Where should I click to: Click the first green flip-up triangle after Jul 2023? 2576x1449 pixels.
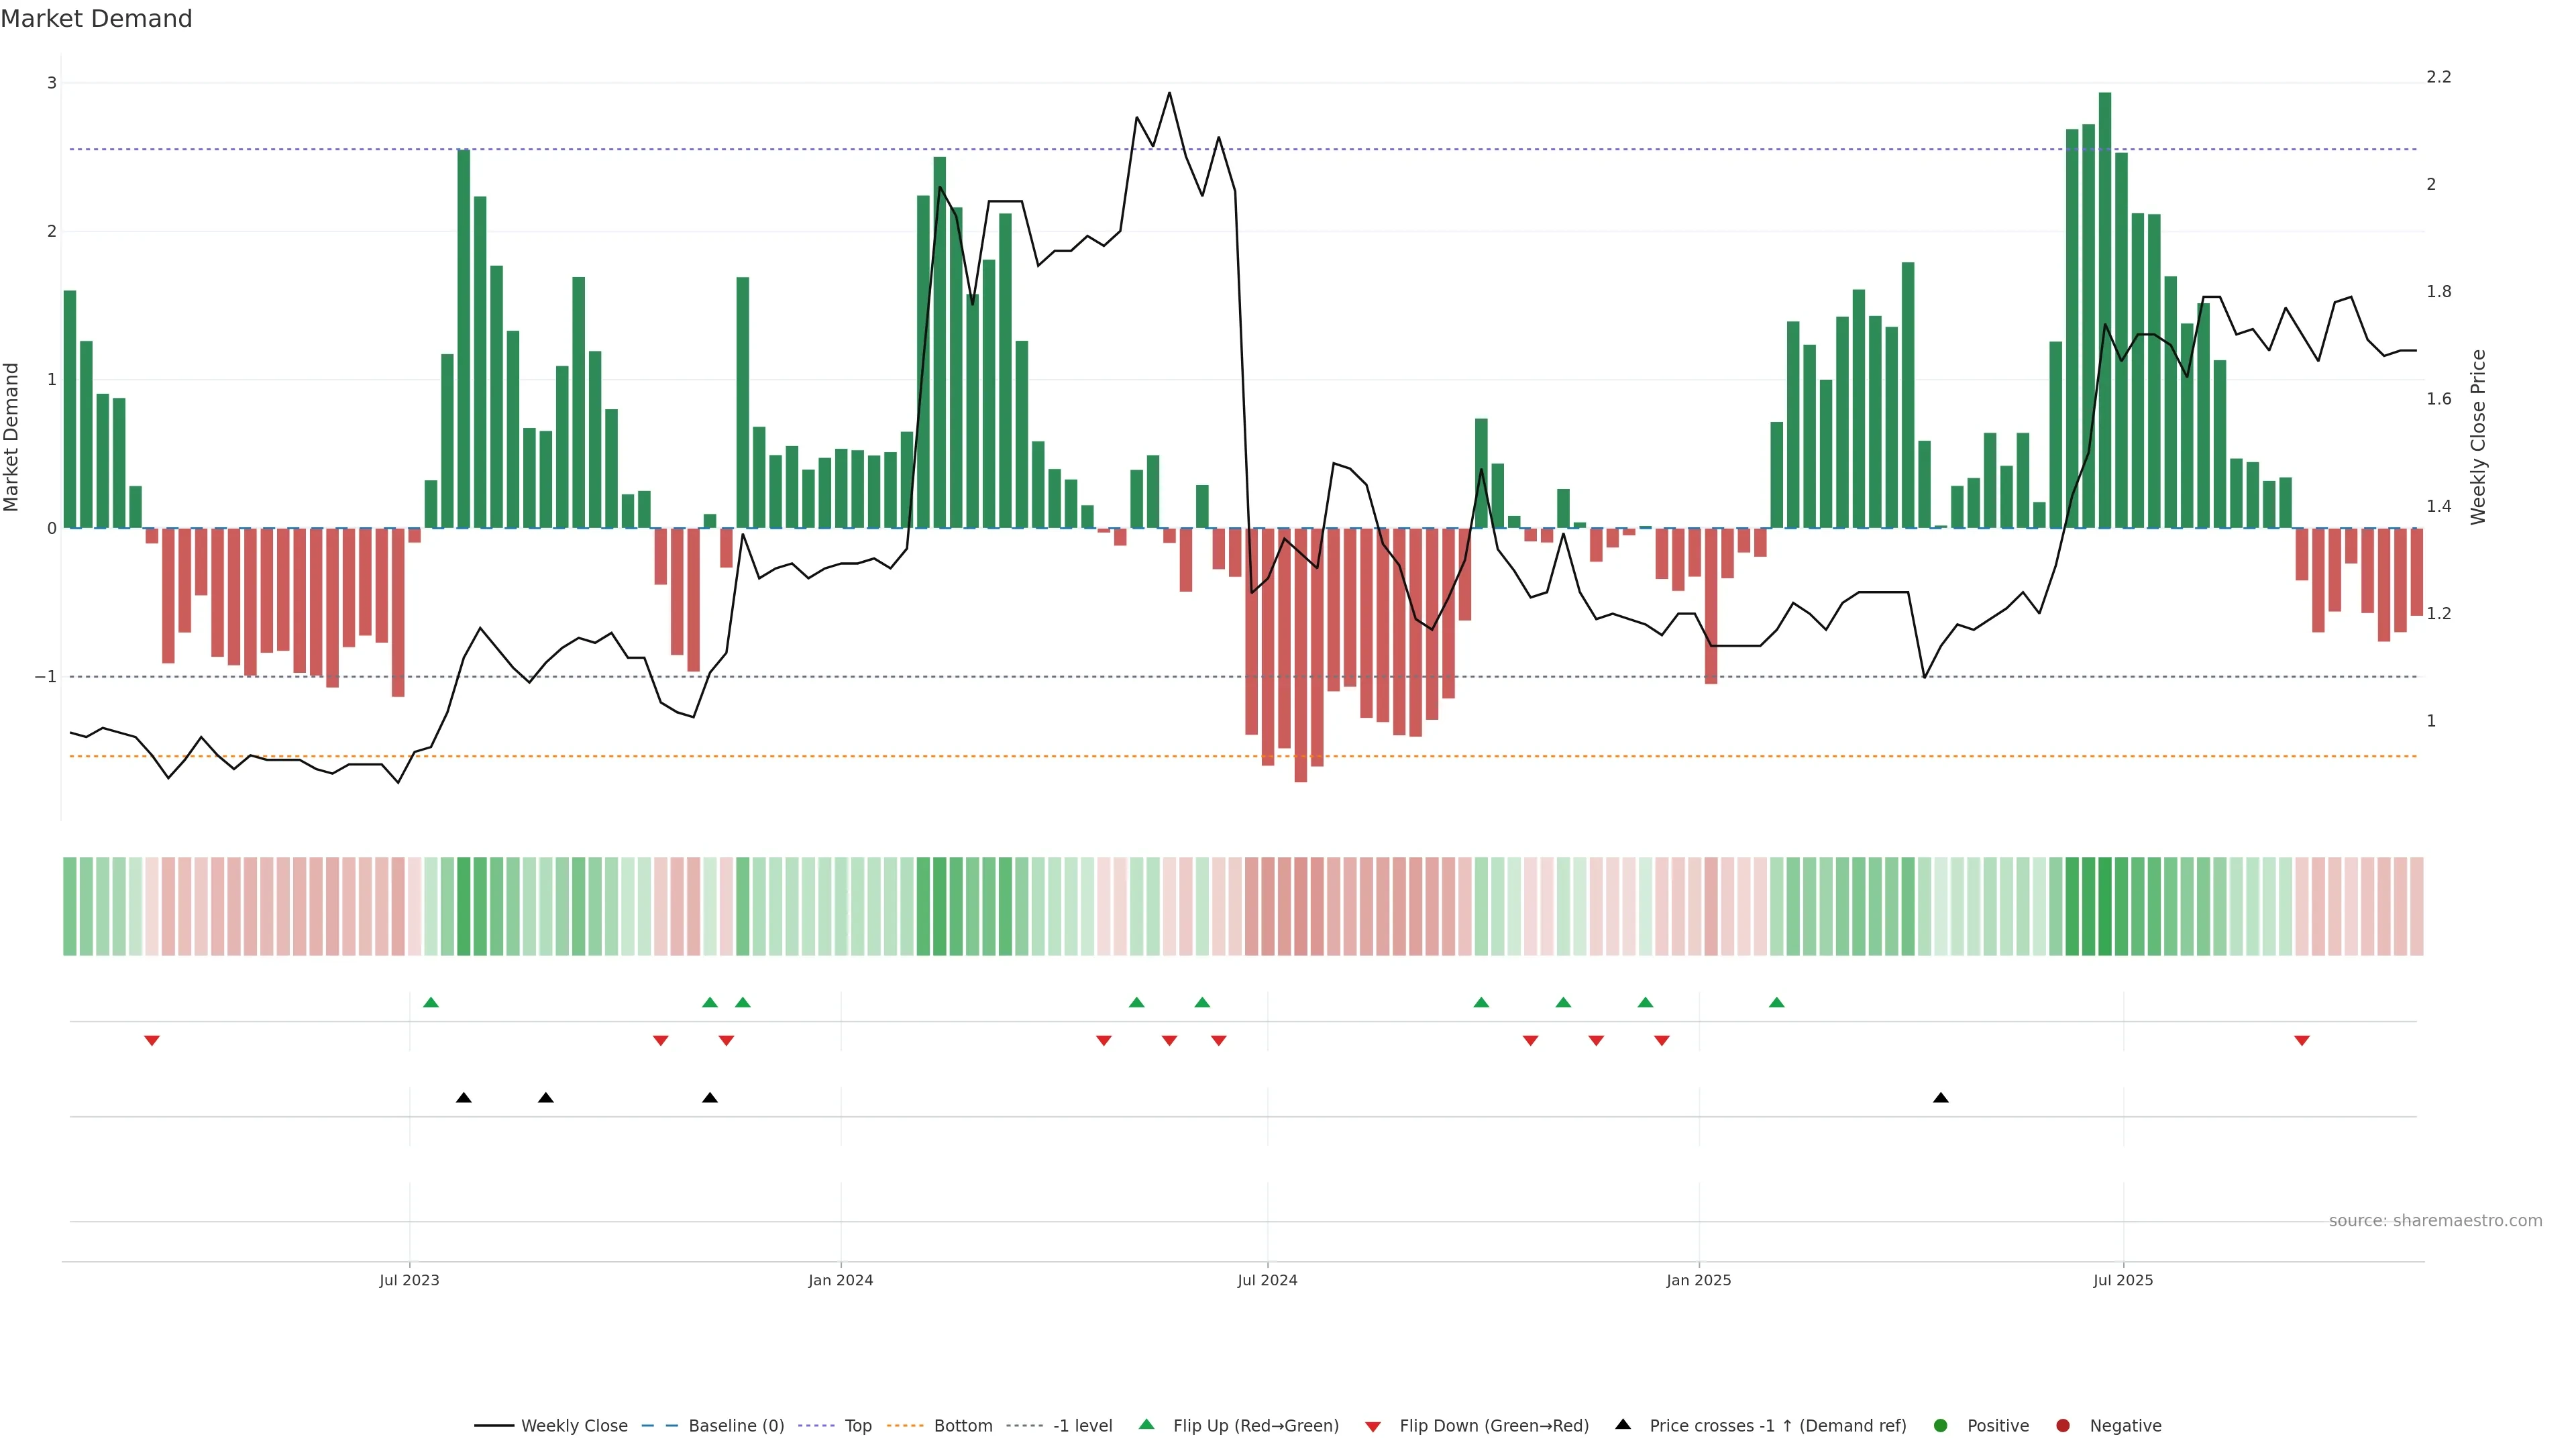click(431, 1002)
